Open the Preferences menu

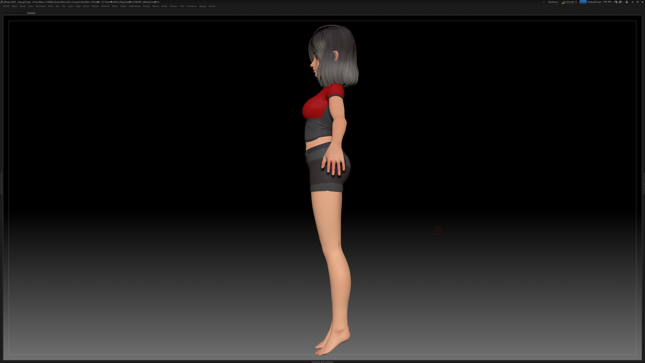[135, 6]
